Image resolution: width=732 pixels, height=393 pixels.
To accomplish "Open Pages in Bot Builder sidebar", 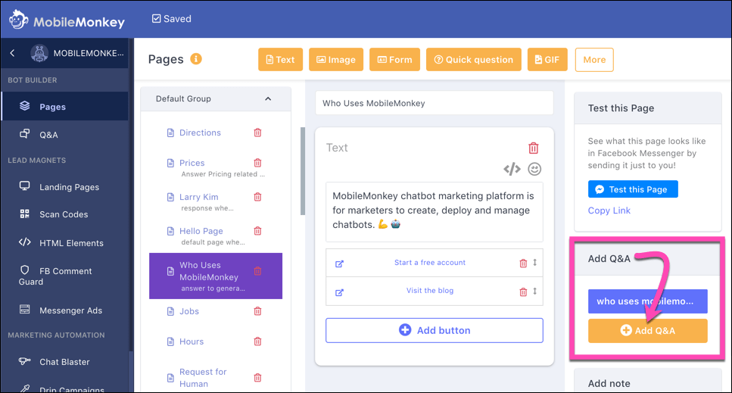I will (x=65, y=107).
